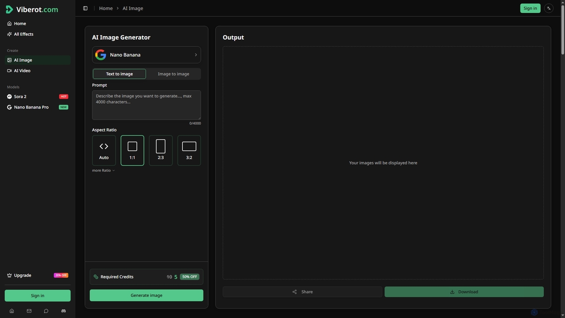
Task: Focus the Prompt text area
Action: click(147, 105)
